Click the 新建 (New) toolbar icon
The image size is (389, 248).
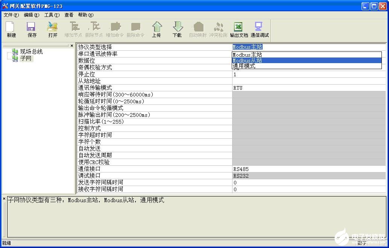click(x=10, y=27)
